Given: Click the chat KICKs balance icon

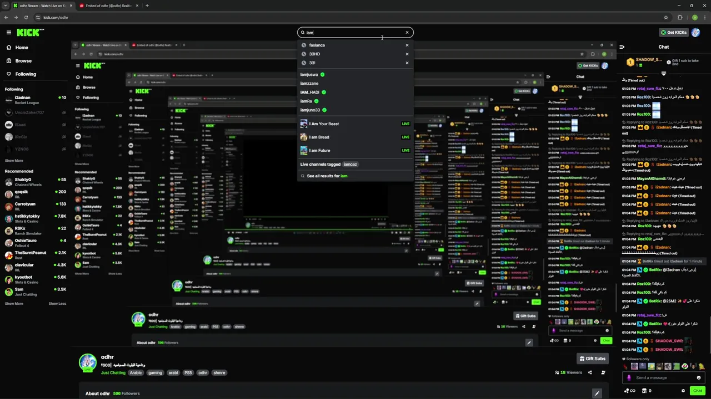Looking at the screenshot, I should pos(629,391).
